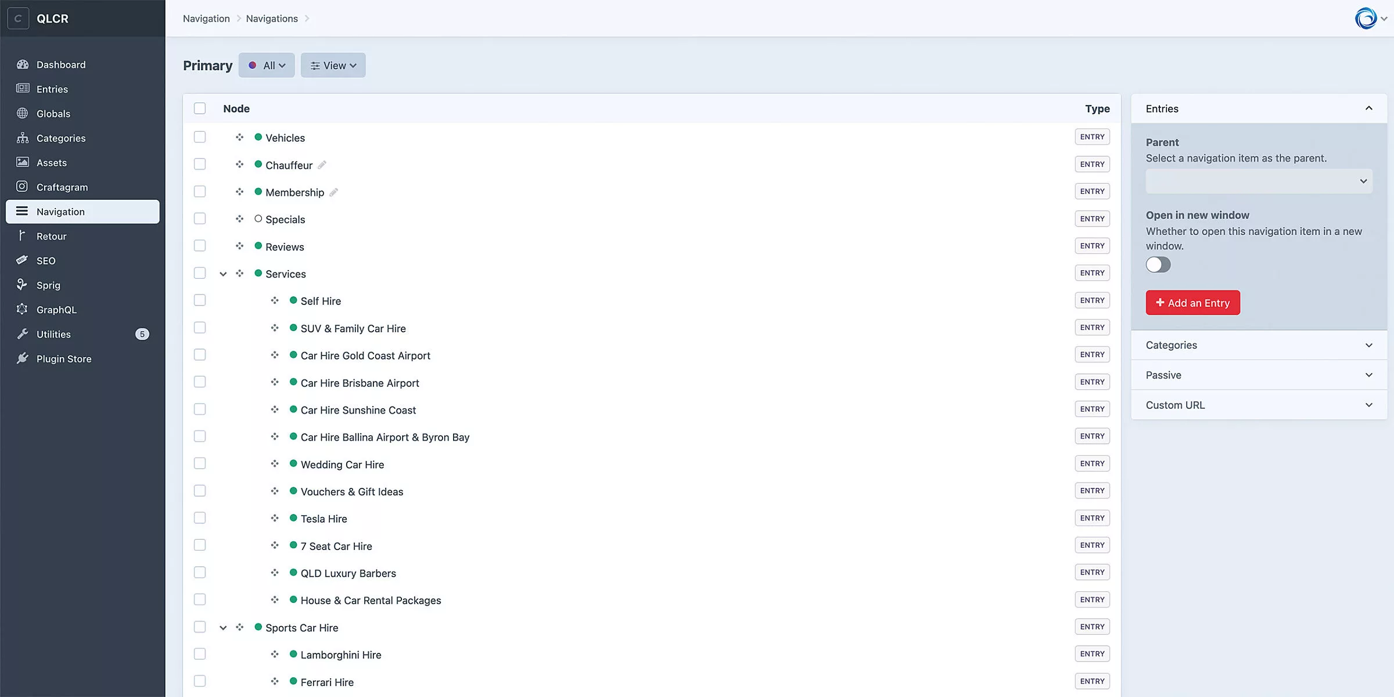This screenshot has width=1394, height=697.
Task: Check the Services row checkbox
Action: 200,273
